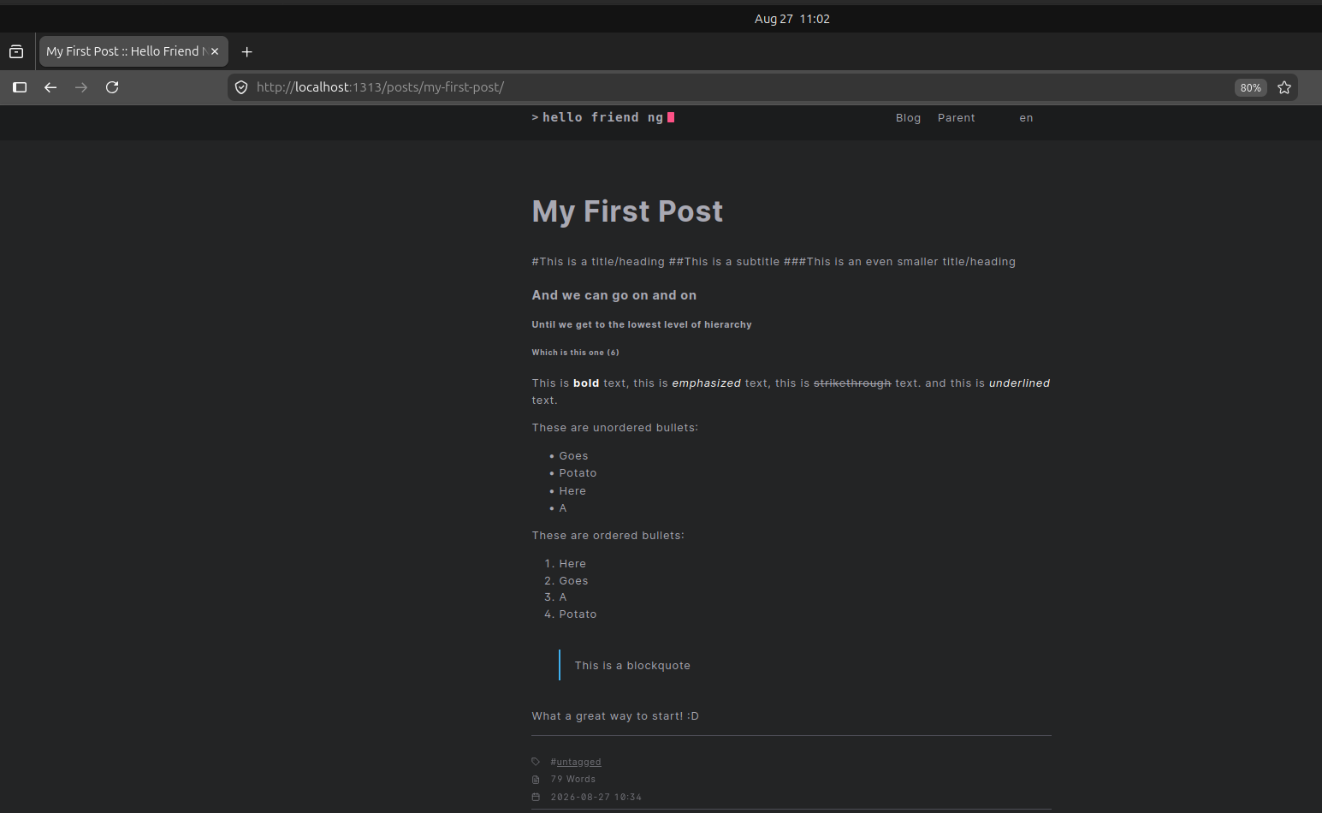This screenshot has width=1322, height=813.
Task: Bookmark this page with the star icon
Action: pos(1284,87)
